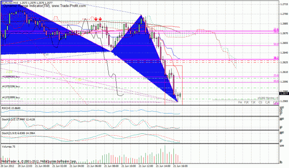Click the 21 Jun 10:00 time label
289x168 pixels.
[x=129, y=166]
